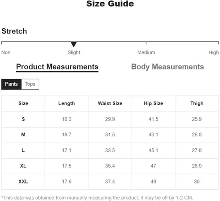Screen dimensions: 220x201
Task: Select the S size row label
Action: pos(23,119)
